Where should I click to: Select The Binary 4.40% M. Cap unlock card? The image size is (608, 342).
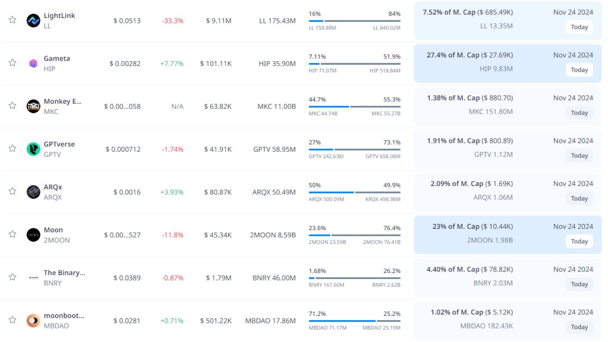pos(507,278)
